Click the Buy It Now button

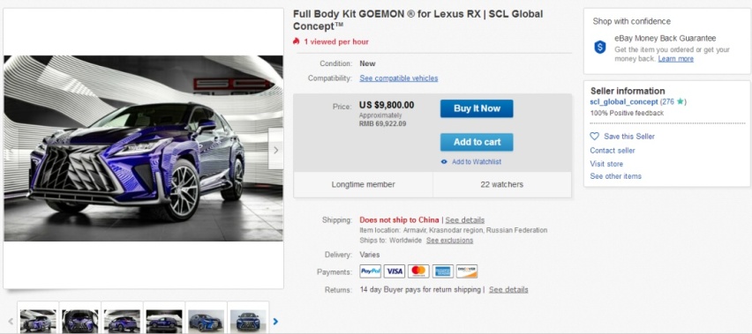click(x=477, y=108)
